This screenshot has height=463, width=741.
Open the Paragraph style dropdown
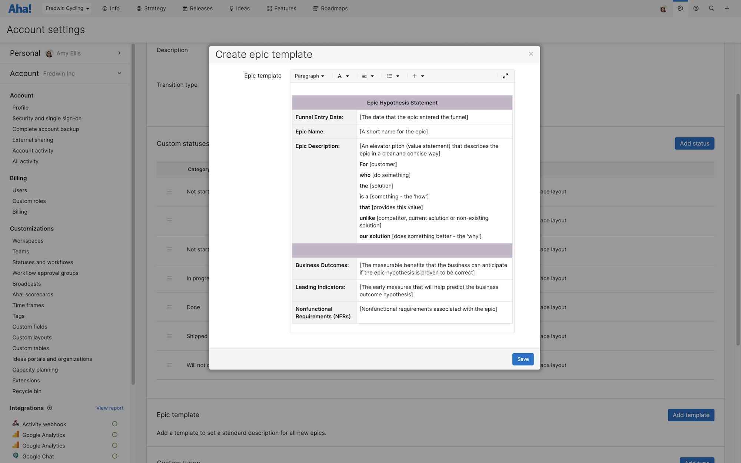click(x=309, y=76)
